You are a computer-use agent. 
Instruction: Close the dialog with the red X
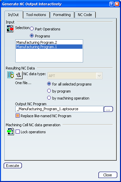(117, 4)
